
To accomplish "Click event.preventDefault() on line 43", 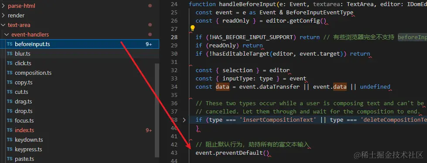I will tap(232, 153).
